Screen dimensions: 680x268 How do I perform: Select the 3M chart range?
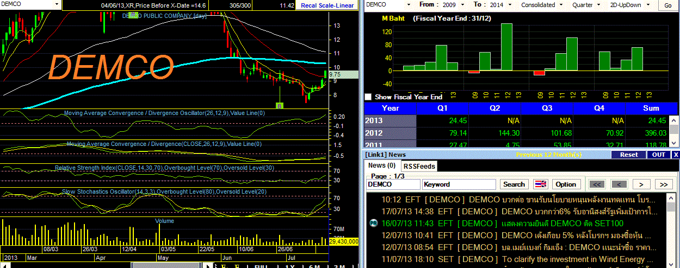[x=339, y=266]
